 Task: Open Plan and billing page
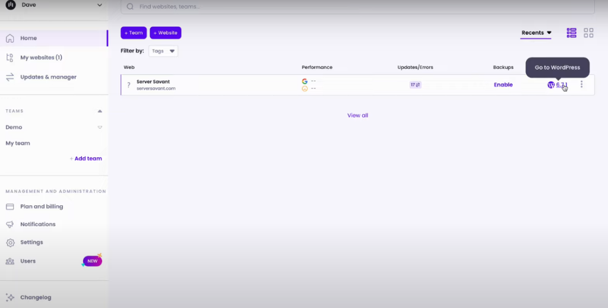pyautogui.click(x=42, y=207)
